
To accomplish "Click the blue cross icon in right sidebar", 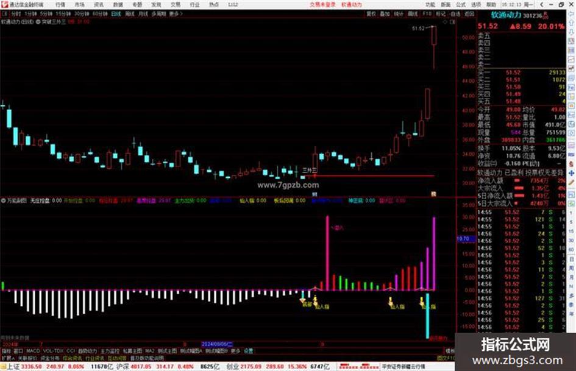I will pyautogui.click(x=571, y=173).
